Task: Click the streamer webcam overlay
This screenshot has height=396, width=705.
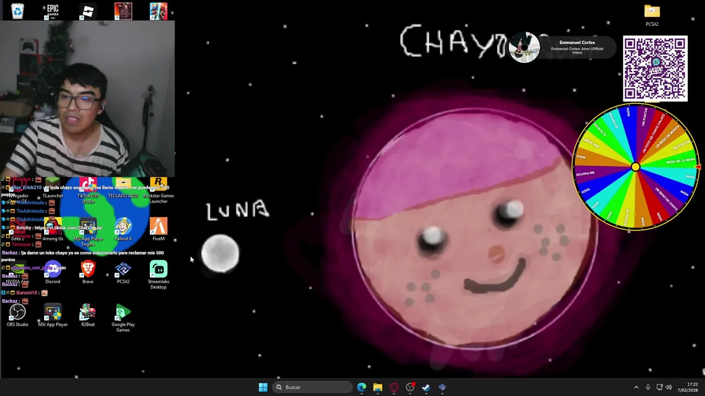Action: click(x=88, y=98)
